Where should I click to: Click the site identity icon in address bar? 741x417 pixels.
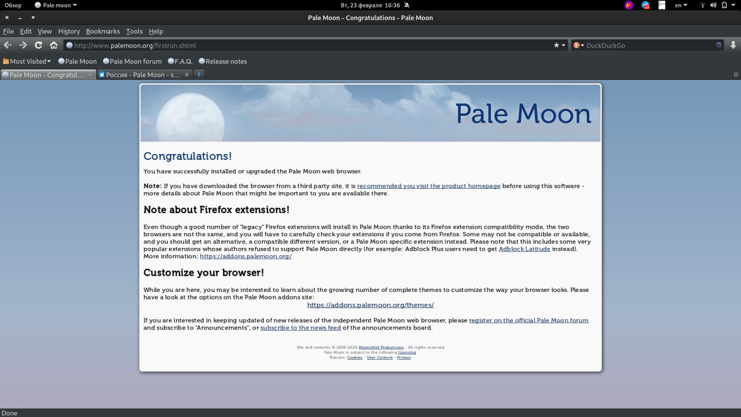click(69, 45)
